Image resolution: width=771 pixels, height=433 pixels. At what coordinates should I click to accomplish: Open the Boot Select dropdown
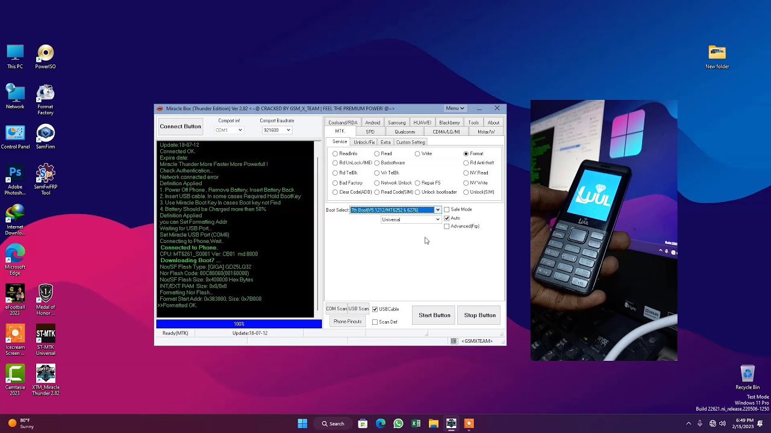(x=438, y=210)
